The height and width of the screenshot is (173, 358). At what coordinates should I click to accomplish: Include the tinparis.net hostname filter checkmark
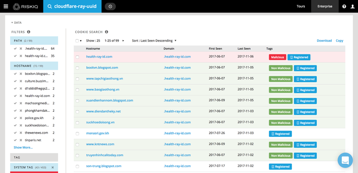point(15,140)
